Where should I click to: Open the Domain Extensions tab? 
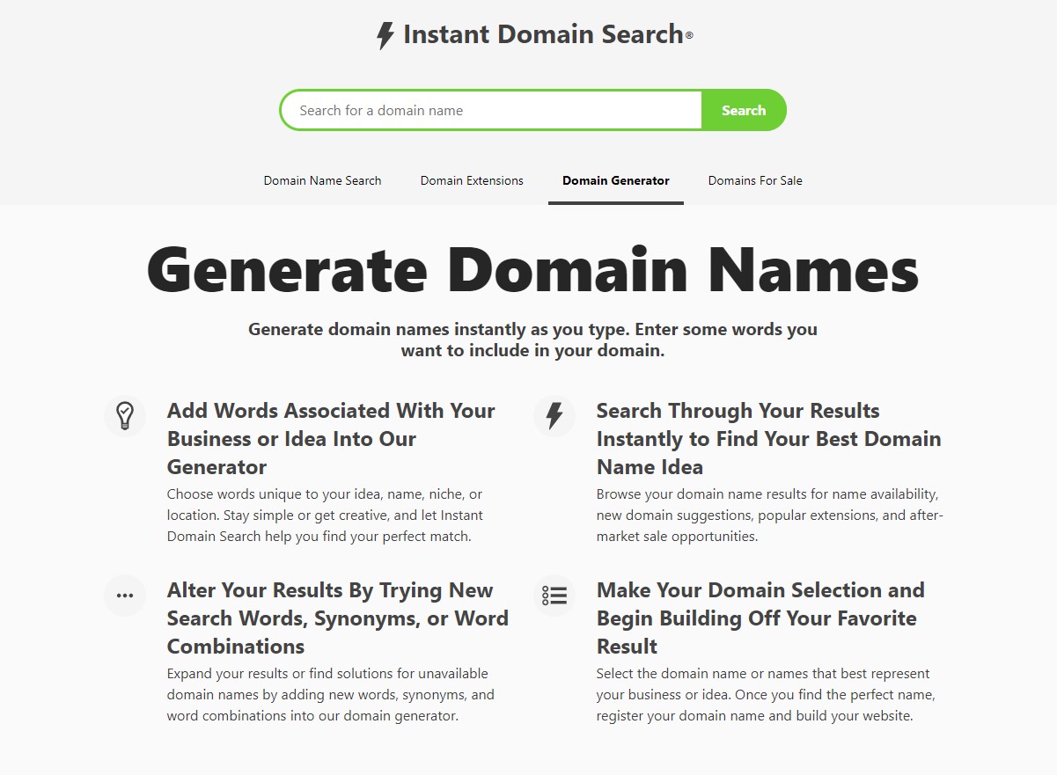point(472,180)
